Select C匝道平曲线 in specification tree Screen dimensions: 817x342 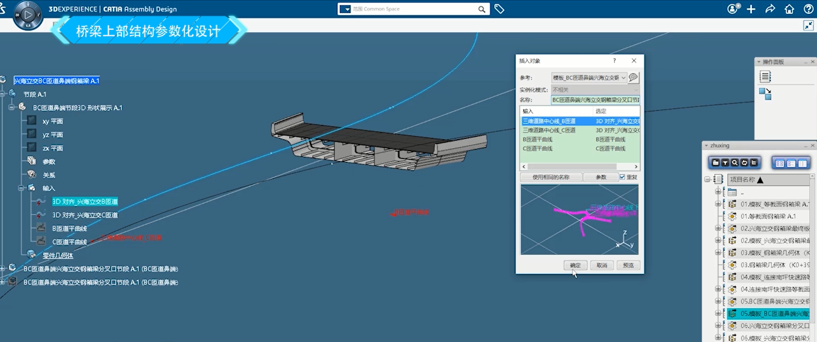69,242
